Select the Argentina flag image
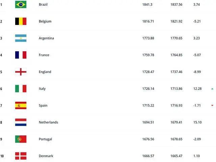This screenshot has width=216, height=162. point(21,38)
